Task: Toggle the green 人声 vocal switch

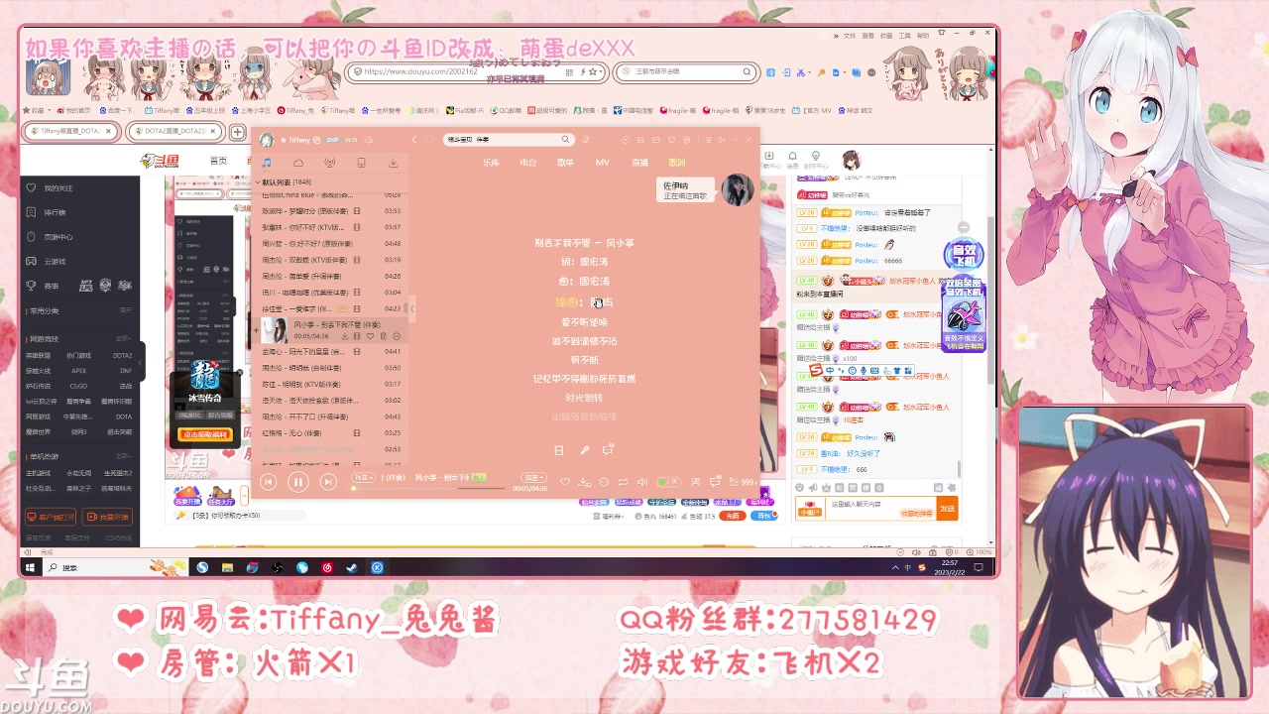Action: [669, 482]
